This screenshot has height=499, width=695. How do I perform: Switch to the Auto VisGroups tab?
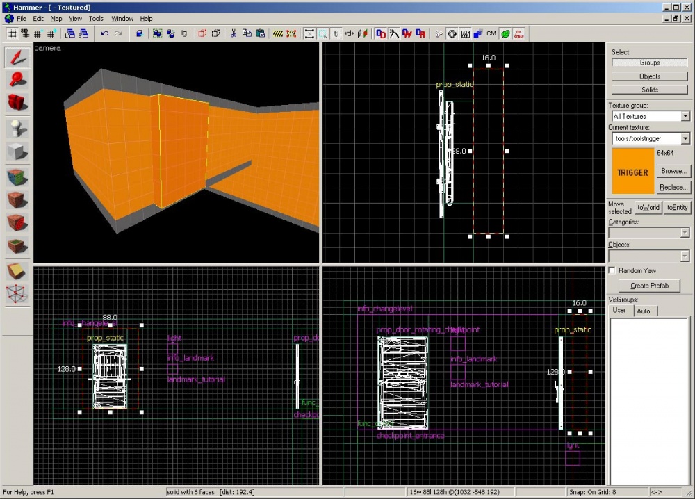(644, 311)
